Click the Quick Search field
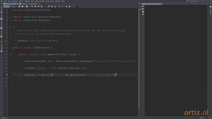The height and width of the screenshot is (119, 212). tap(199, 1)
